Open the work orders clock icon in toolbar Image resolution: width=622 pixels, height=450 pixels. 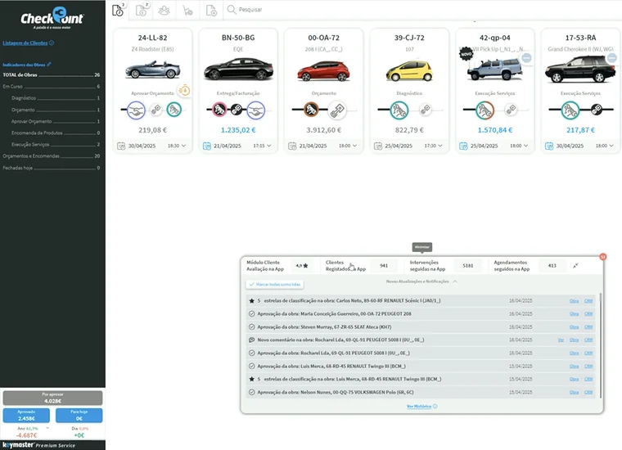click(x=118, y=11)
